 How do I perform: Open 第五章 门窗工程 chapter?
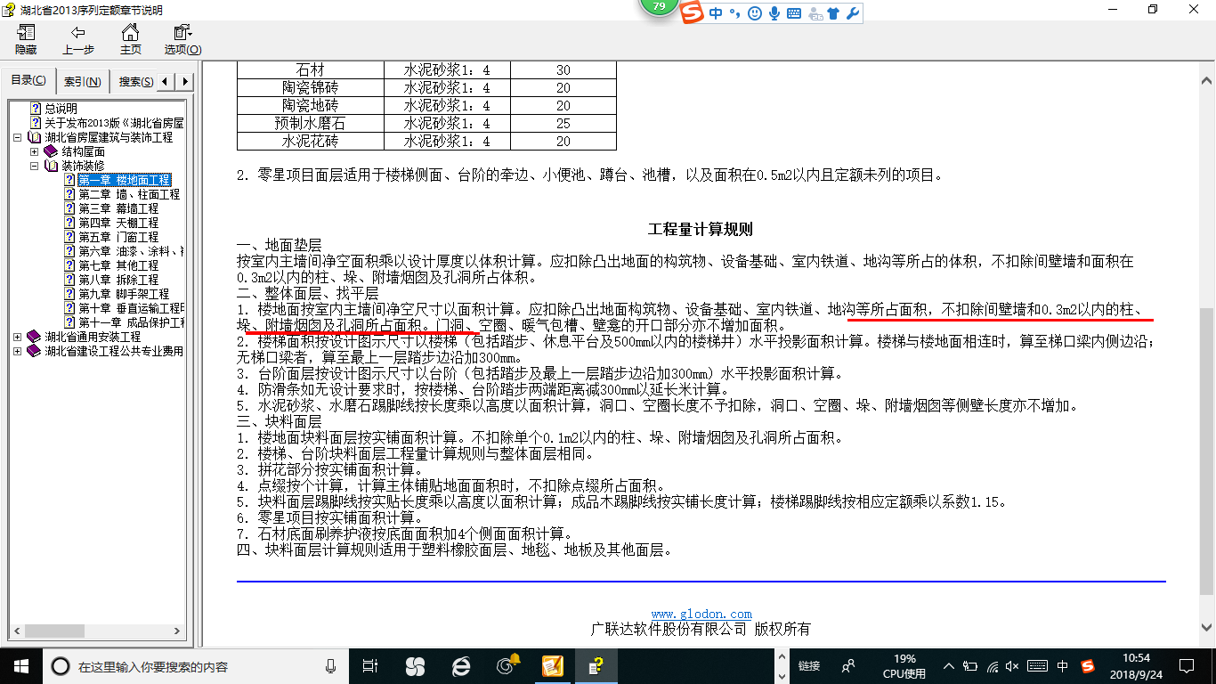118,237
